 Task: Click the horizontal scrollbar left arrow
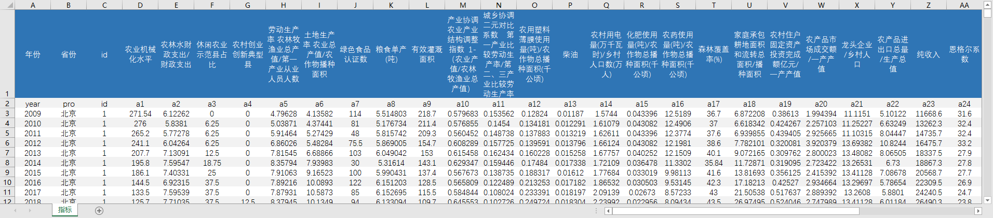[x=608, y=211]
